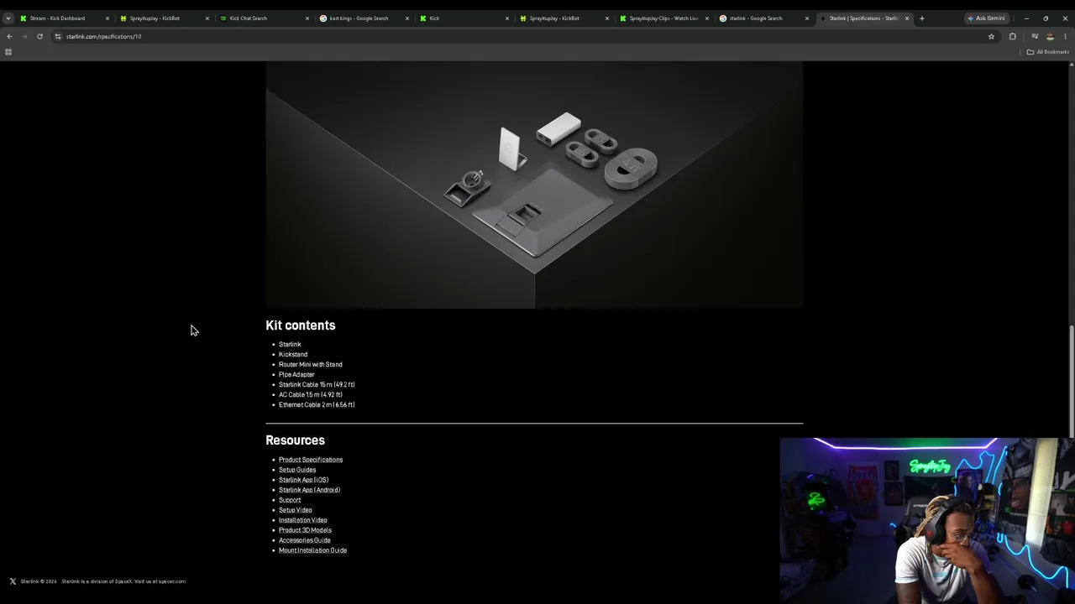This screenshot has width=1075, height=604.
Task: Click the Support resource link
Action: tap(290, 500)
